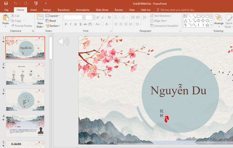This screenshot has width=233, height=148.
Task: Open the File menu
Action: click(x=6, y=10)
